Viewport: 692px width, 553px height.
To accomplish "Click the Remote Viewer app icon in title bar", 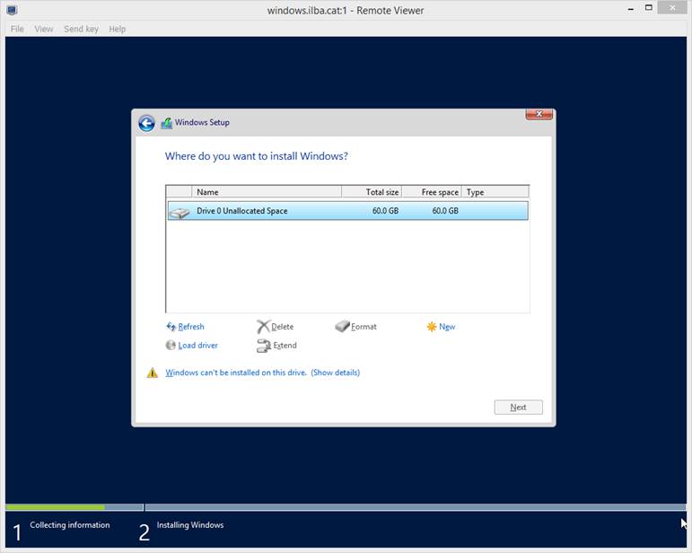I will pos(12,10).
